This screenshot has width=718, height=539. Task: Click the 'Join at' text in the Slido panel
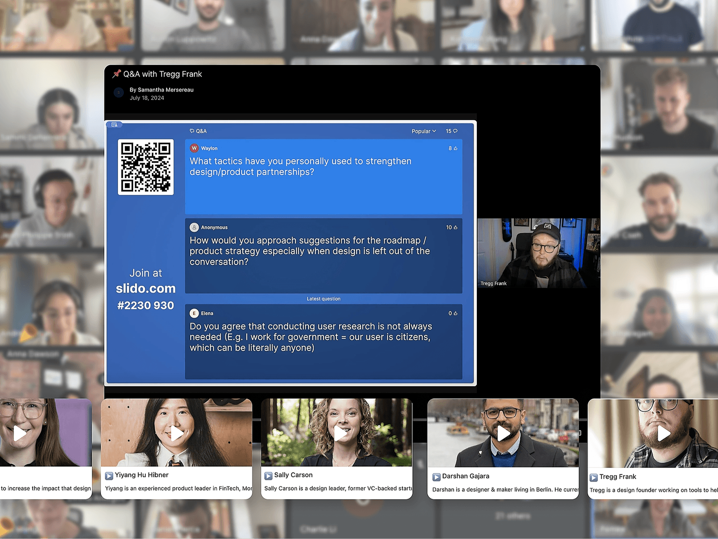pos(146,273)
